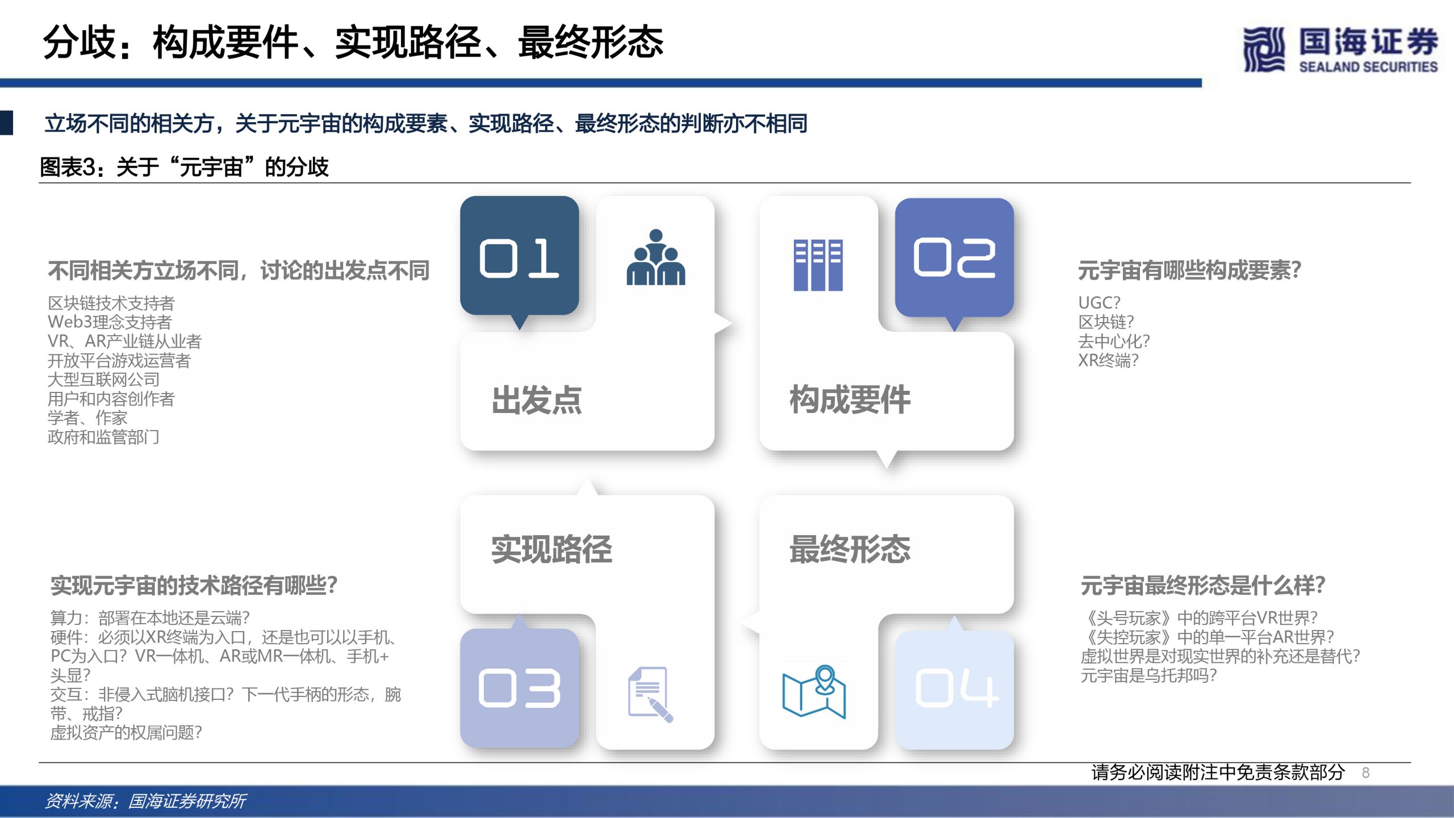Click the map with location pin icon
Image resolution: width=1454 pixels, height=818 pixels.
pos(814,691)
